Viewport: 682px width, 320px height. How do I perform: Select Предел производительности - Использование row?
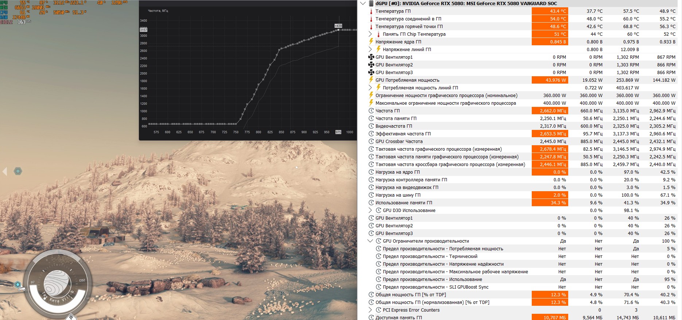point(522,279)
